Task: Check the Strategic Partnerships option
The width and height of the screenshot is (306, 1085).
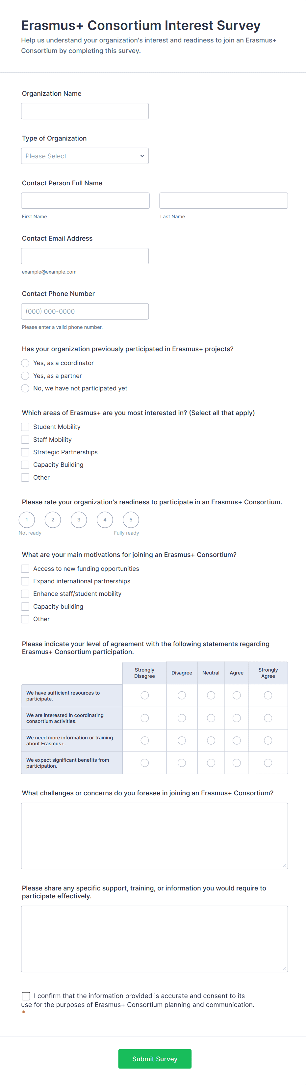Action: 25,452
